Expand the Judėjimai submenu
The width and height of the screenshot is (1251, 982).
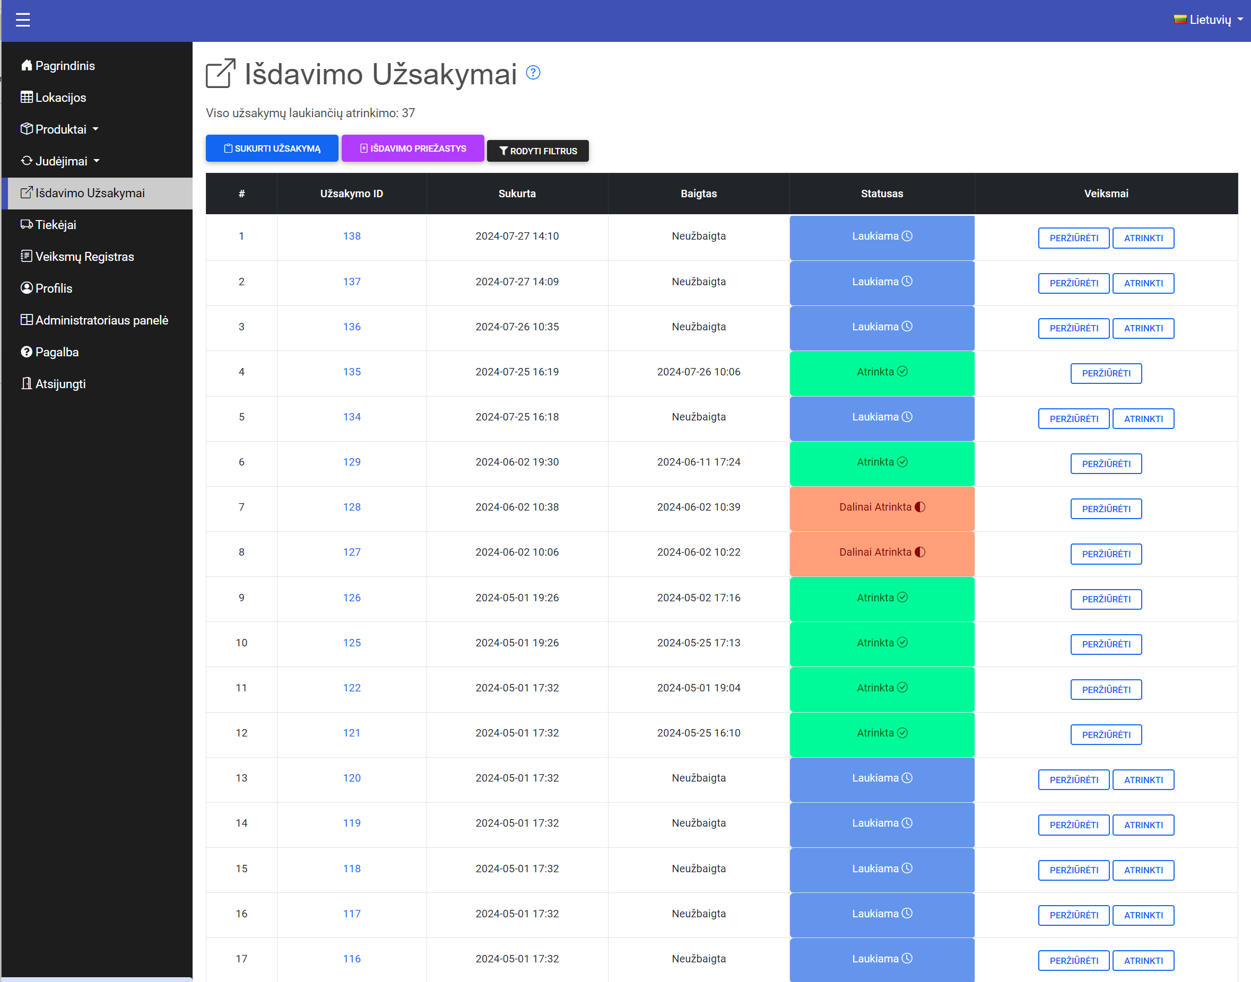pyautogui.click(x=61, y=161)
